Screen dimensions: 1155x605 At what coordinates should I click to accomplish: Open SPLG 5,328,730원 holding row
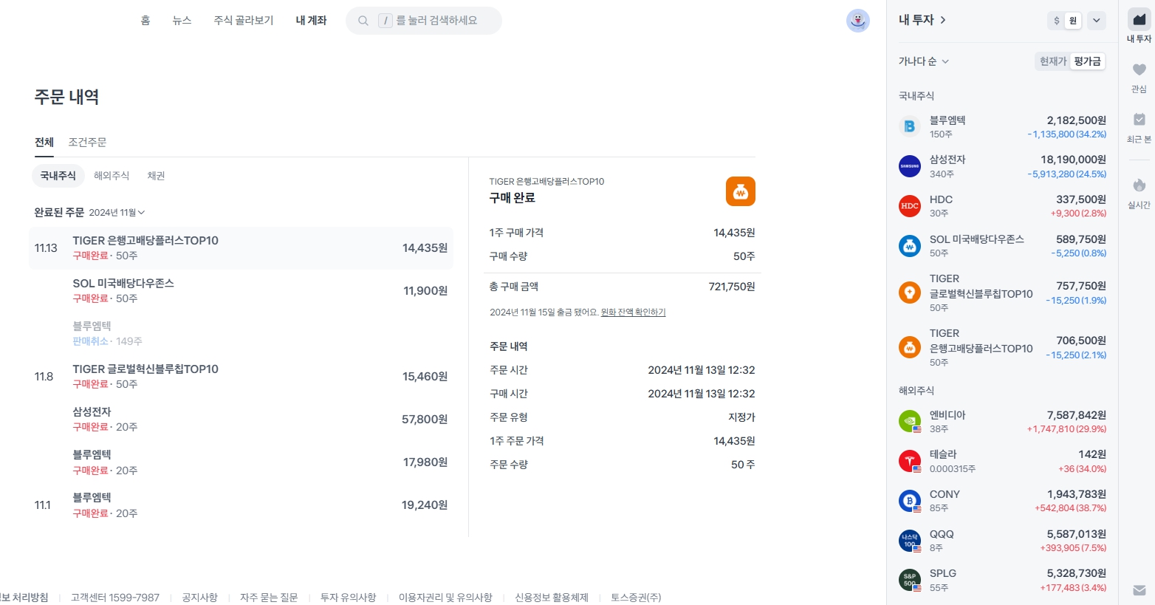click(x=1002, y=580)
